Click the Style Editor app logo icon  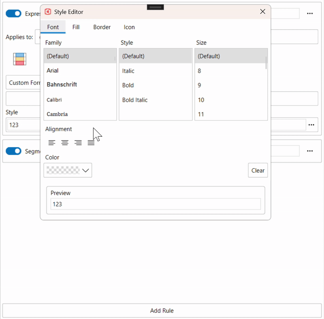click(x=48, y=12)
